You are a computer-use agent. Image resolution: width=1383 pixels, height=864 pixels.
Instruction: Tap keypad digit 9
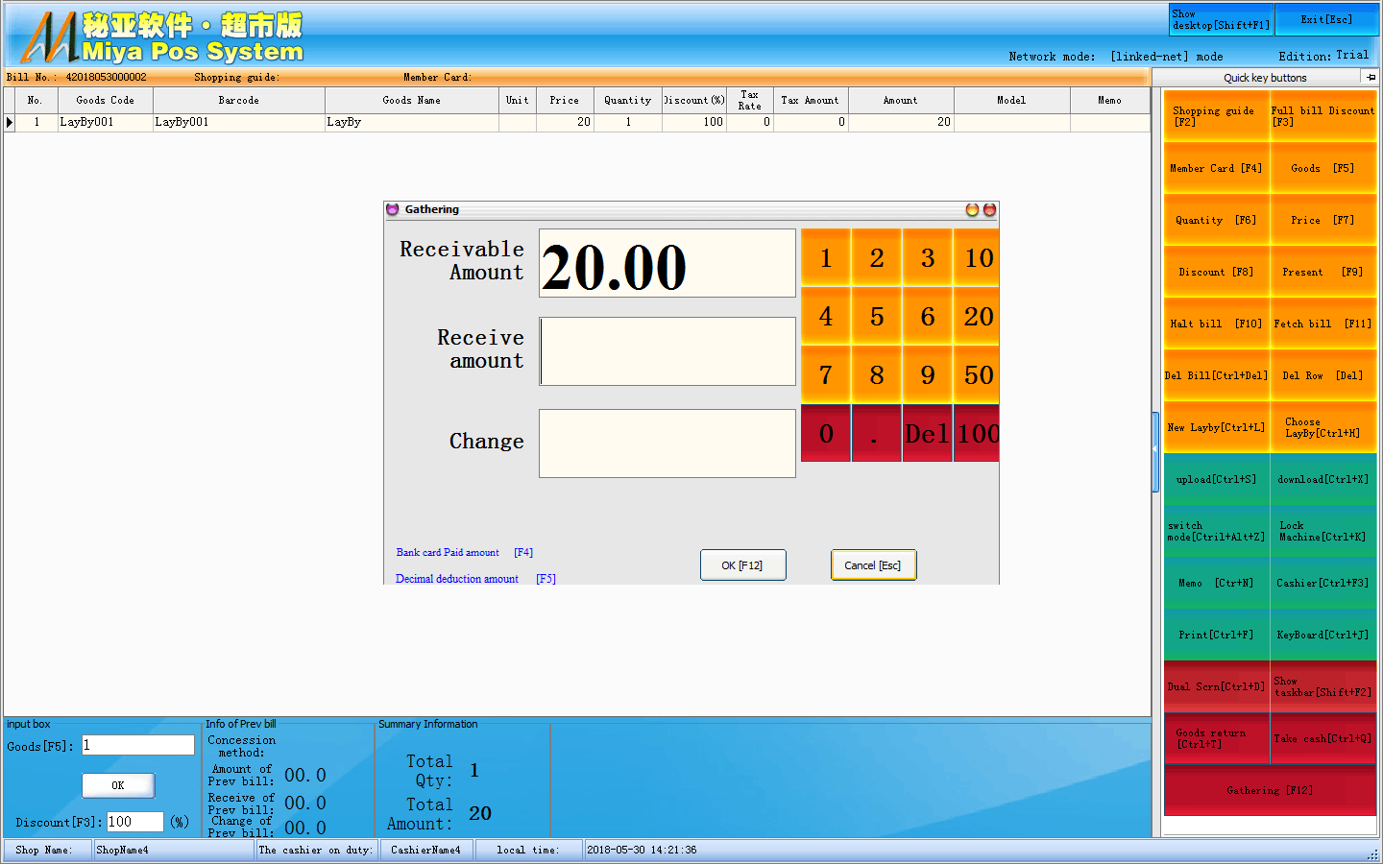coord(928,374)
